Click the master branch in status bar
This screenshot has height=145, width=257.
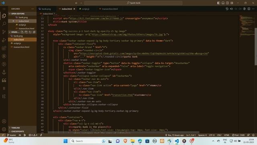pyautogui.click(x=12, y=135)
